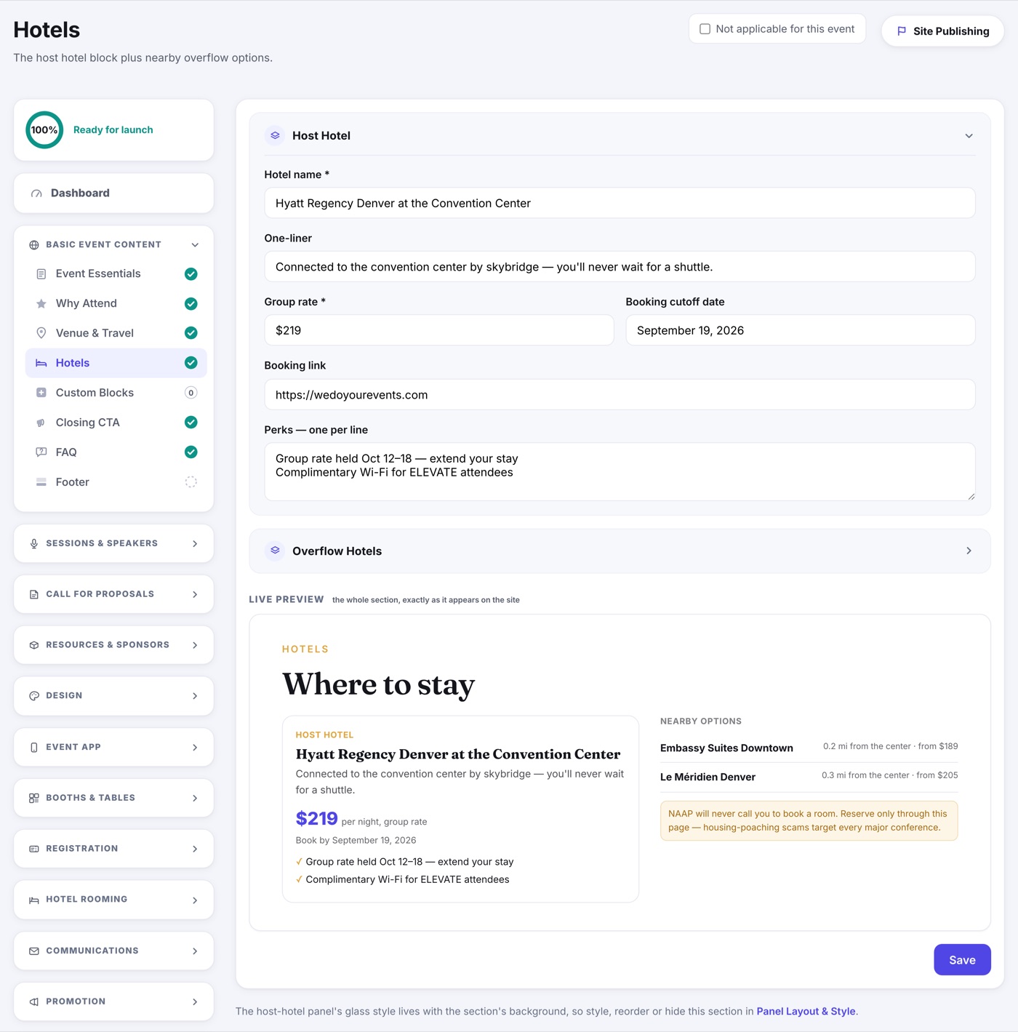
Task: Click the Save button
Action: coord(962,960)
